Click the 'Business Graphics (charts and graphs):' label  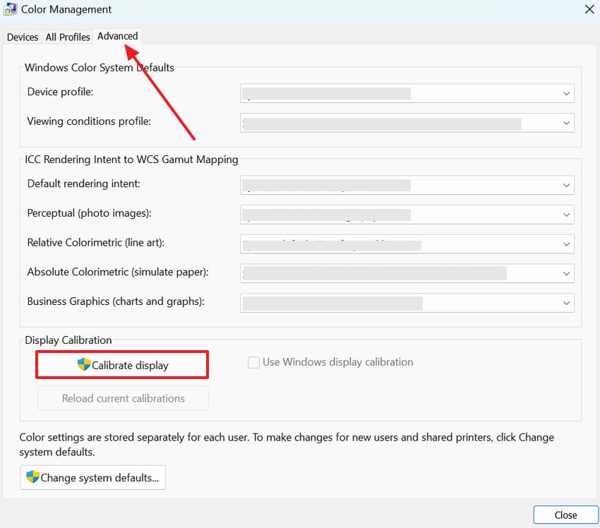pos(116,301)
